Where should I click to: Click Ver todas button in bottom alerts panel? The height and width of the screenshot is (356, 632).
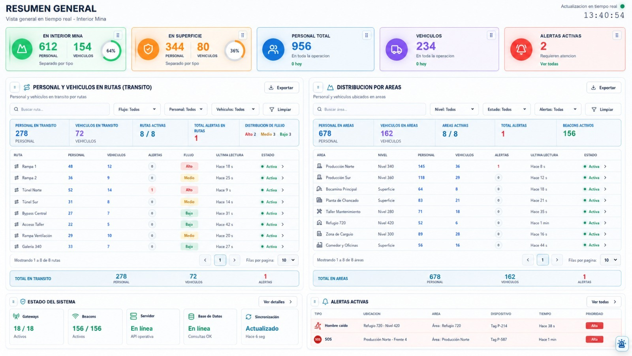point(604,302)
